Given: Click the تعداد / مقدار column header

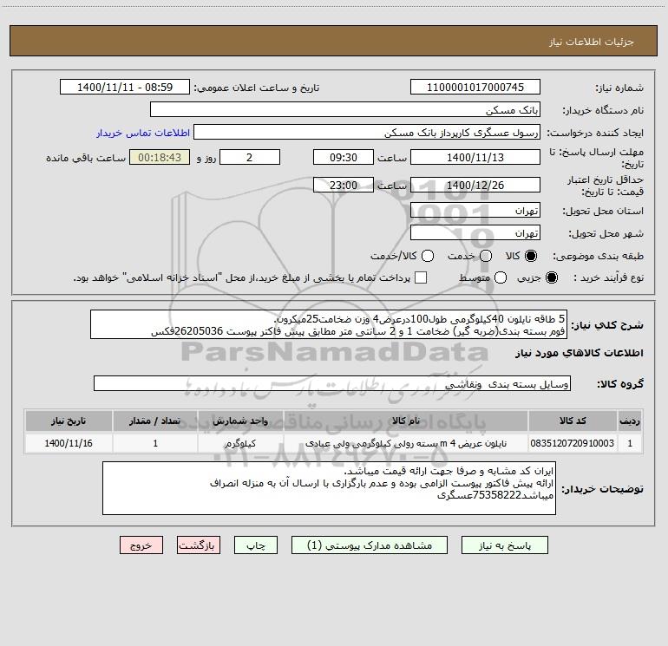Looking at the screenshot, I should (155, 421).
